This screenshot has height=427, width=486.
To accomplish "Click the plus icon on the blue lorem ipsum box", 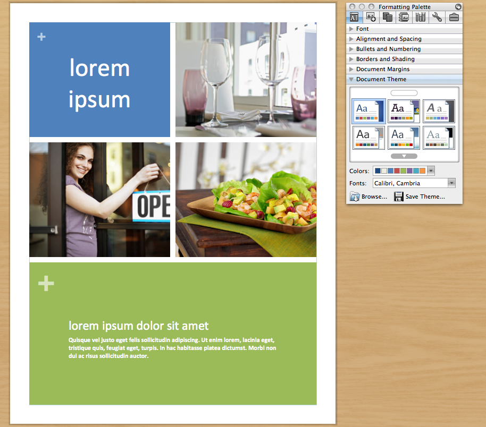I will click(x=41, y=37).
